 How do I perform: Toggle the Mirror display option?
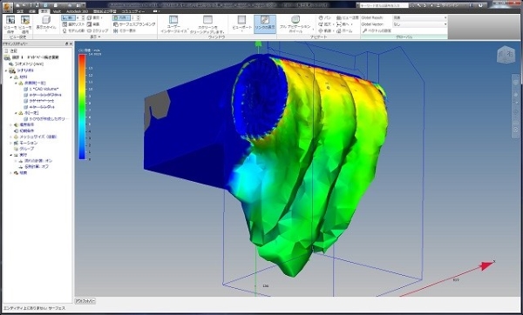(125, 30)
